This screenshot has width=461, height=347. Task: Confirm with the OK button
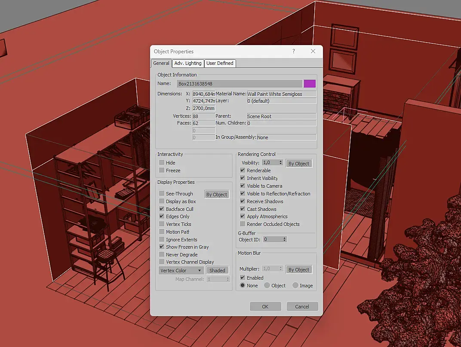pos(265,307)
